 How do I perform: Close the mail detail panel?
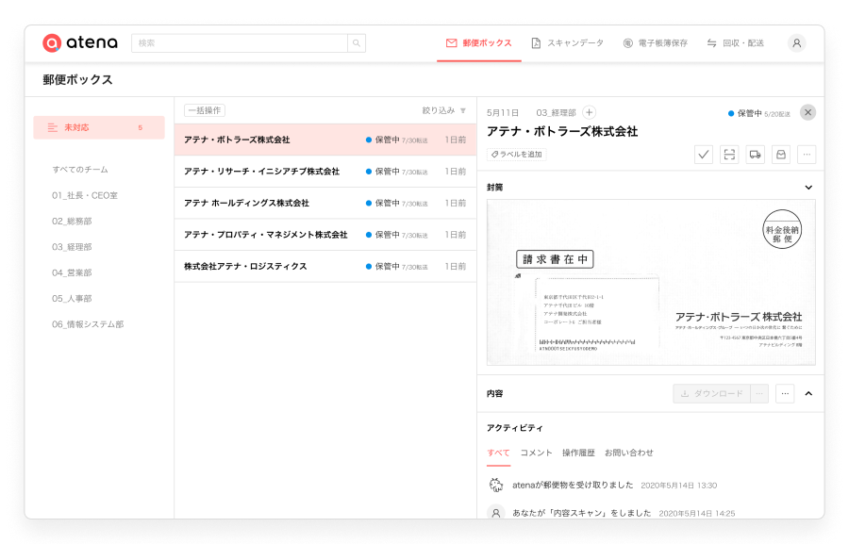point(807,112)
